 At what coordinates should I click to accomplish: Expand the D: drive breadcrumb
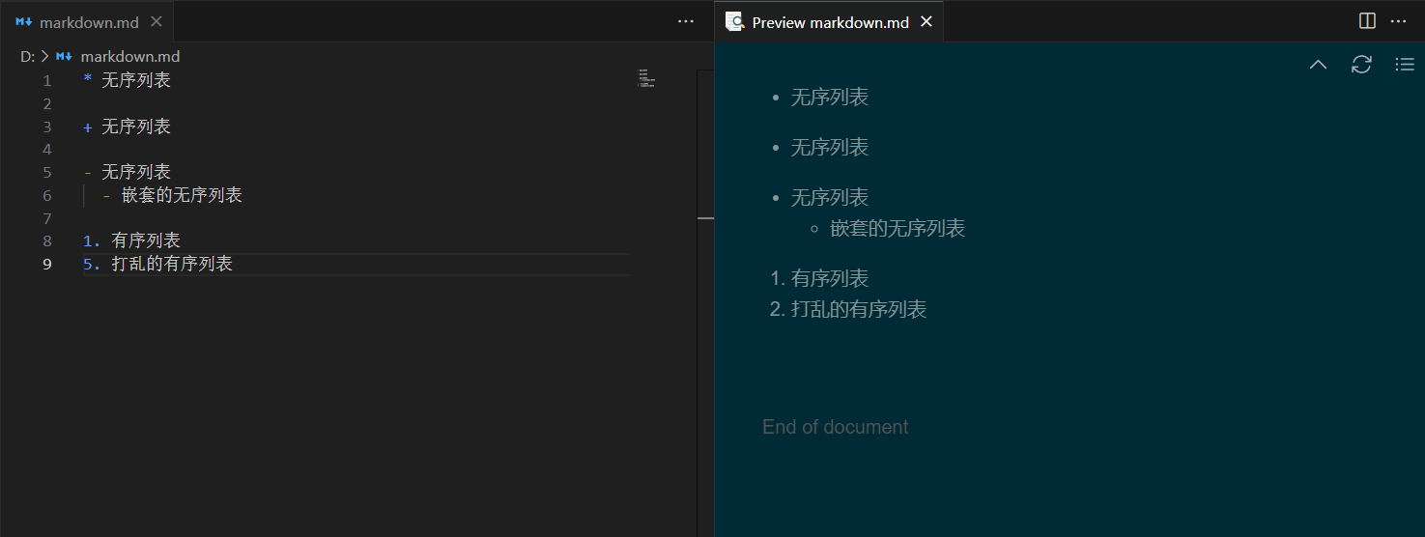coord(27,57)
